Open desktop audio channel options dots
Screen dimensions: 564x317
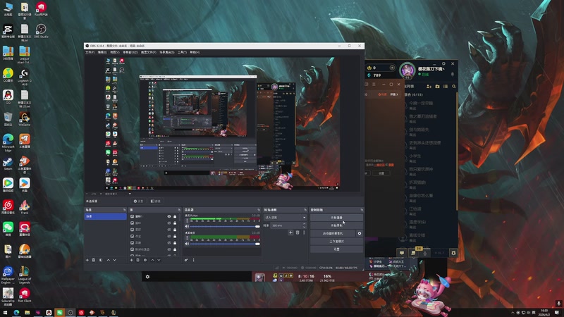187,238
